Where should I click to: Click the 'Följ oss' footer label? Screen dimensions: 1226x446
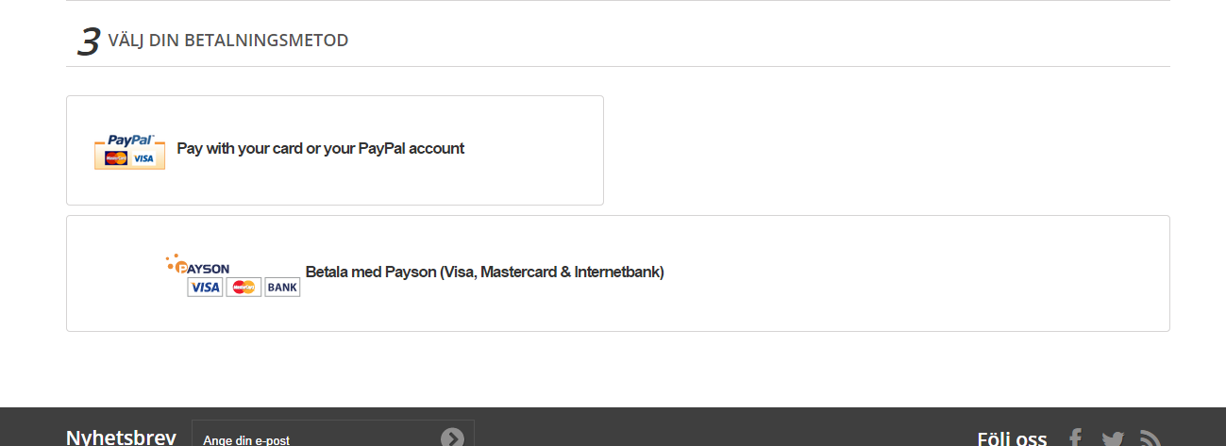pyautogui.click(x=1012, y=438)
